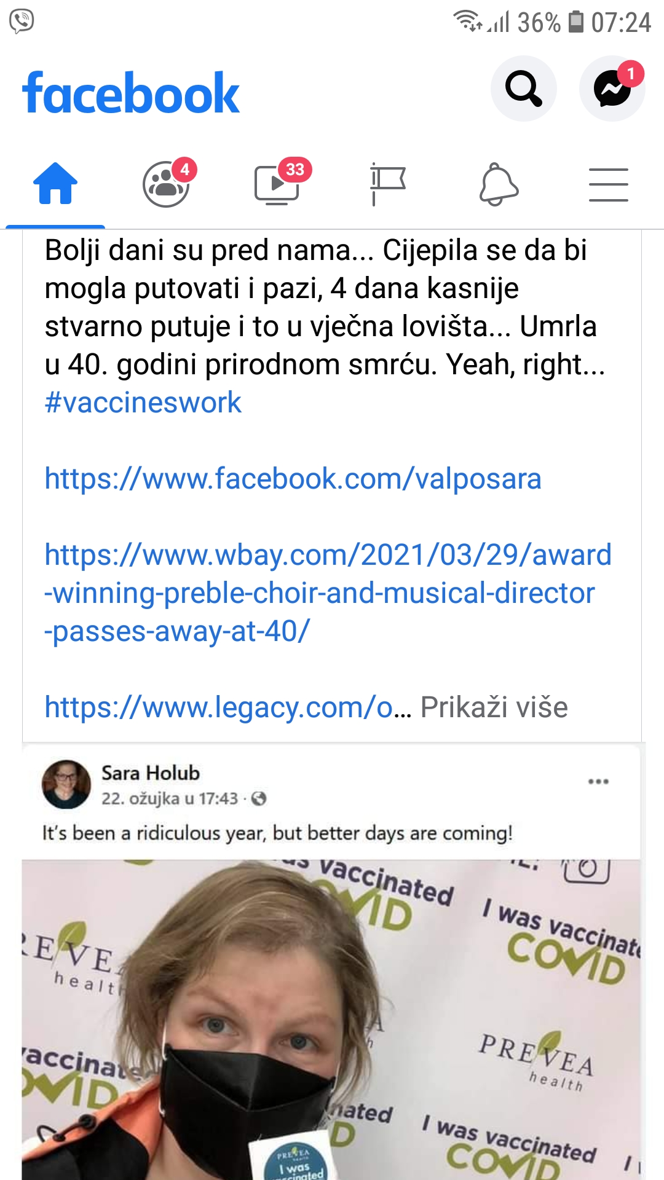Open the Pages flag tab

click(x=387, y=183)
